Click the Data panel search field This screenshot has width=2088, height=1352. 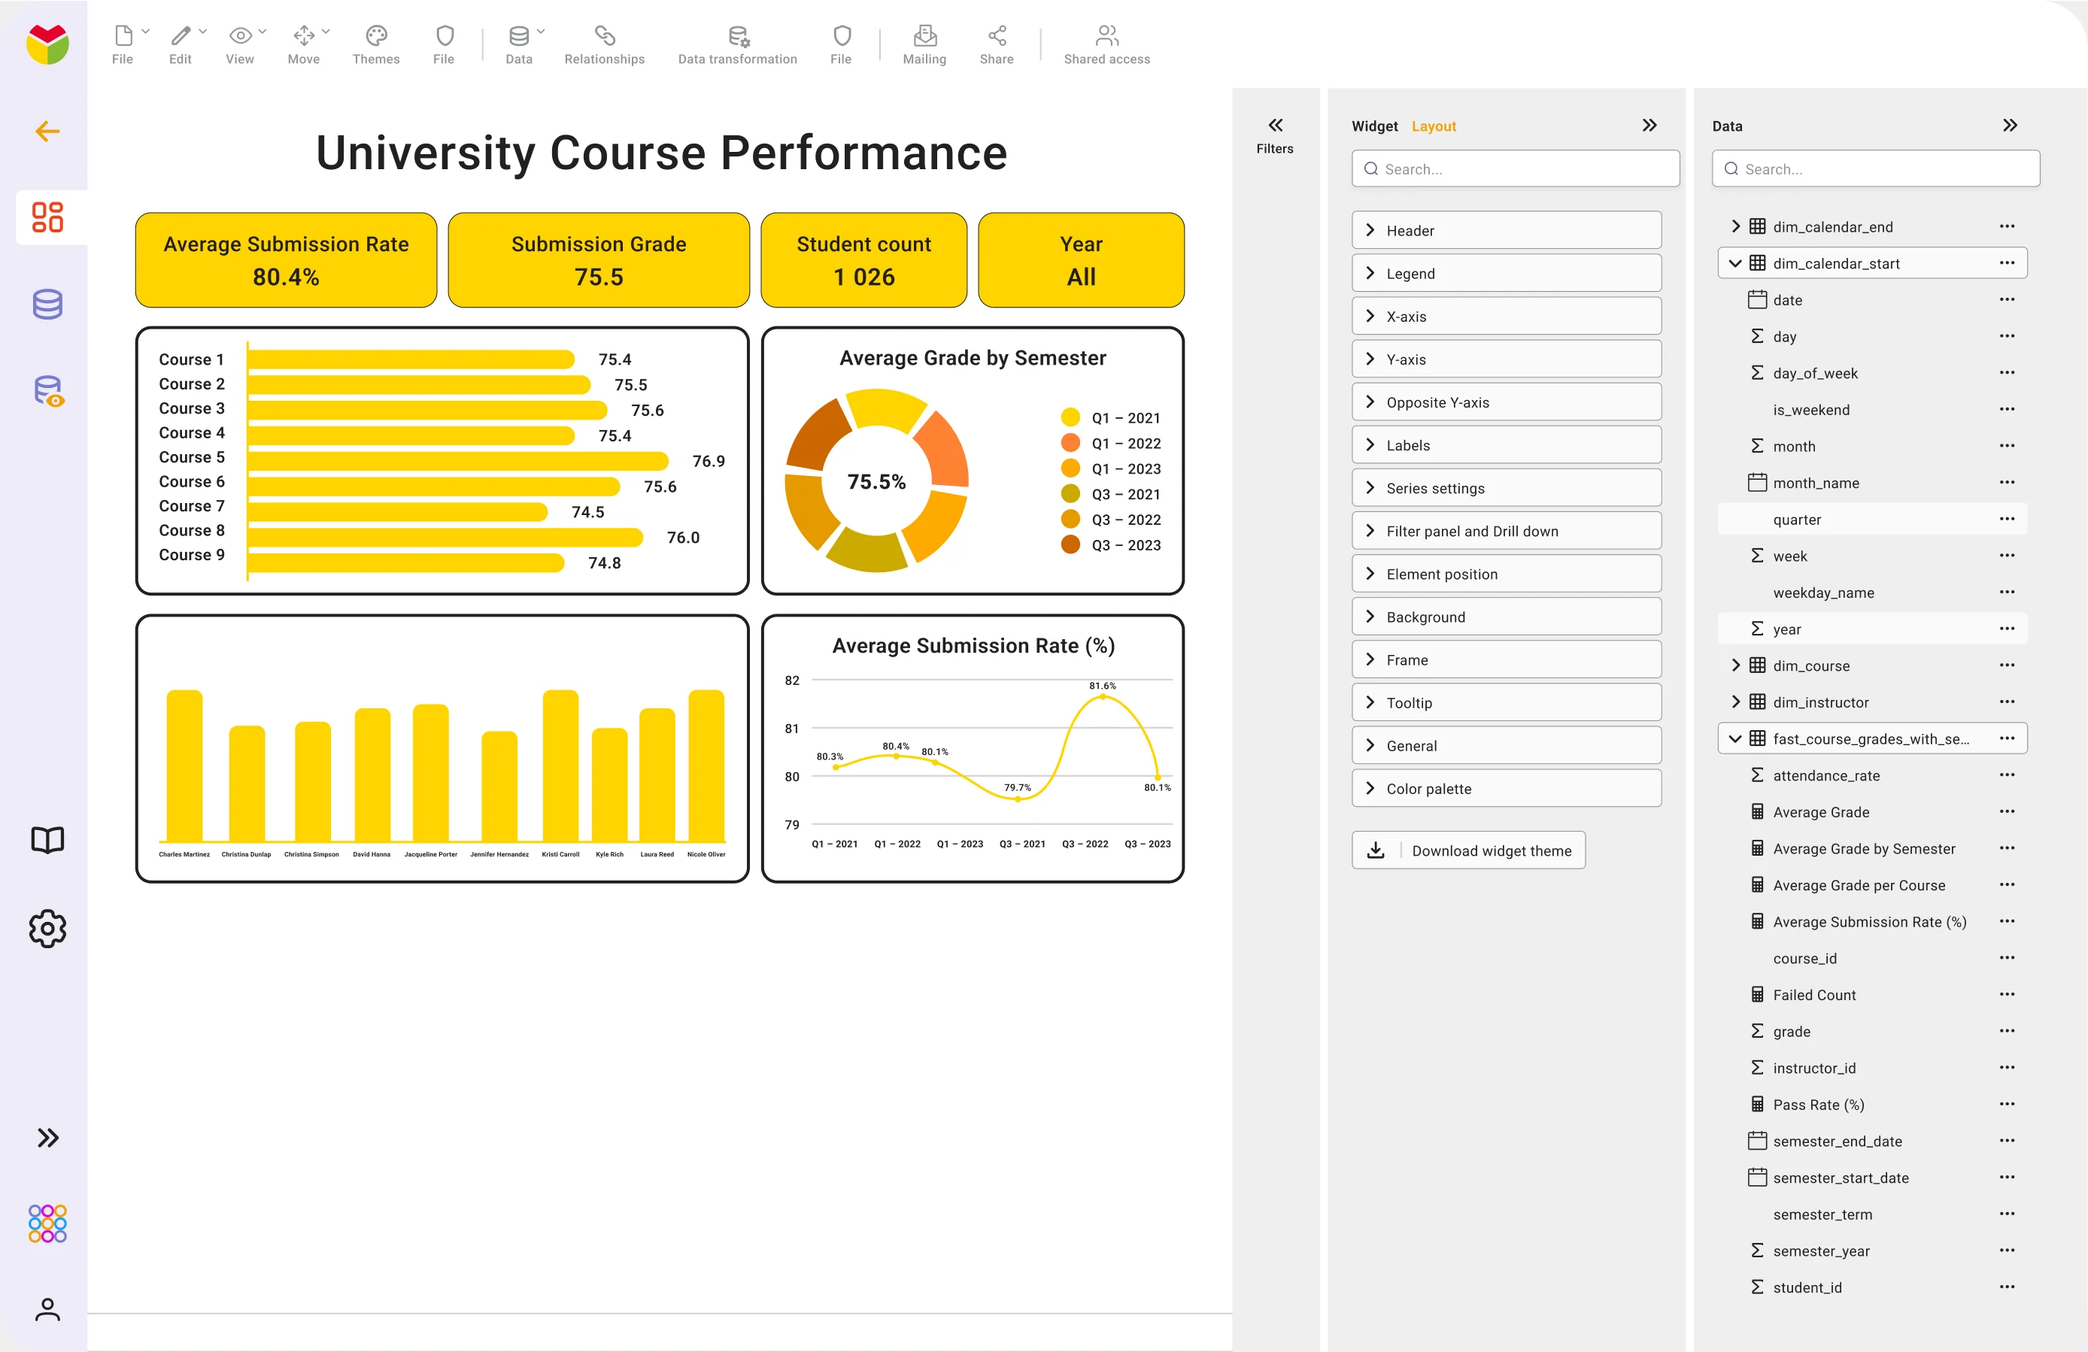tap(1876, 169)
